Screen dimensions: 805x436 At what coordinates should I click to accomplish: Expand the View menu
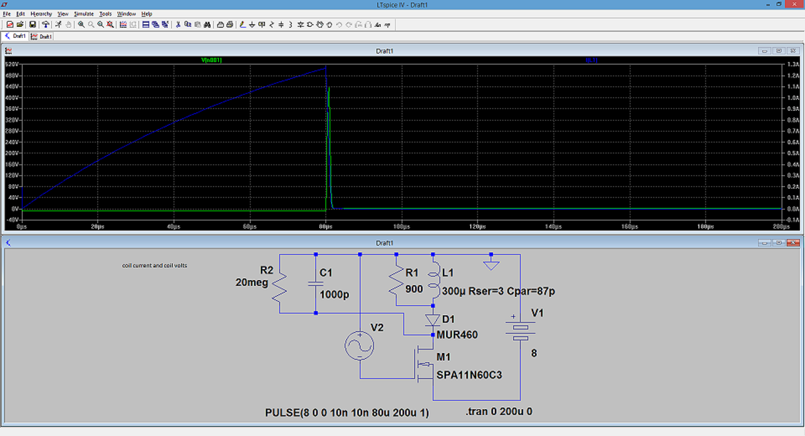(63, 13)
